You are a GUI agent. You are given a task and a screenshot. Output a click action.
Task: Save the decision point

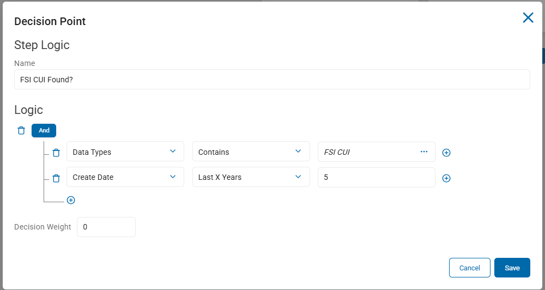512,268
